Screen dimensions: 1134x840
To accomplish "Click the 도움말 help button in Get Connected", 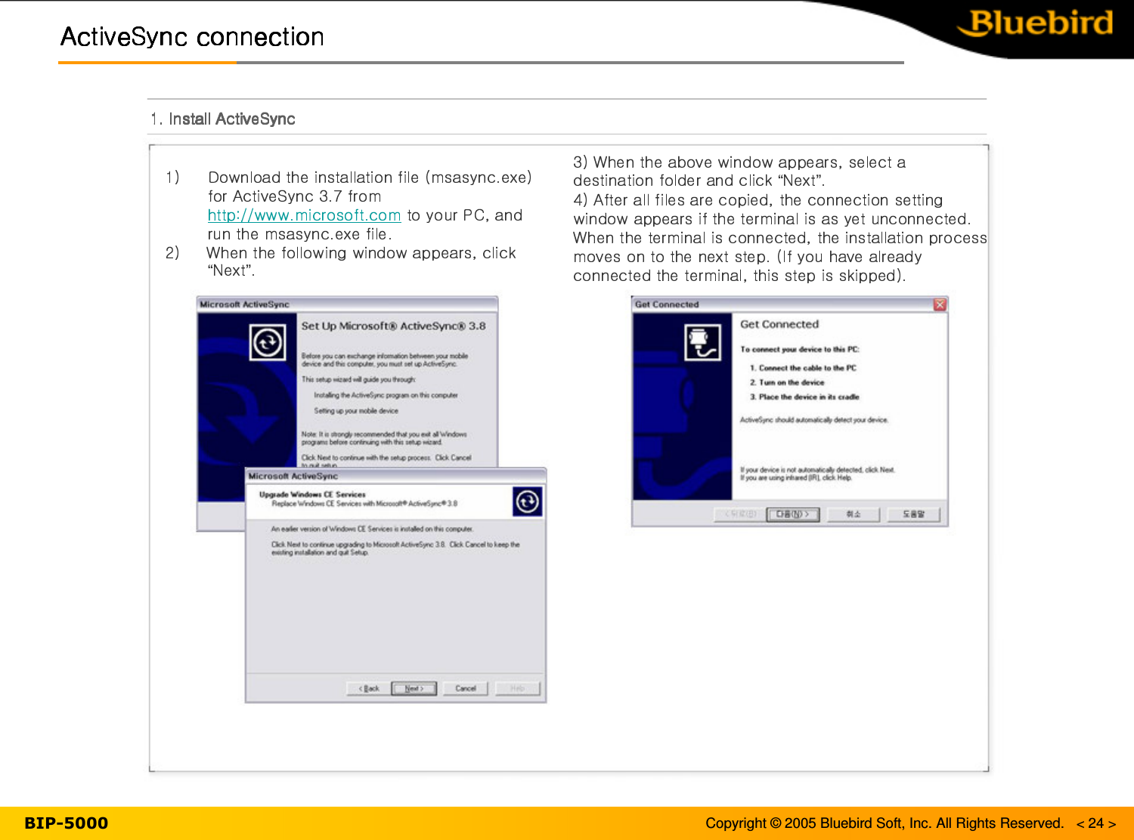I will (x=913, y=514).
